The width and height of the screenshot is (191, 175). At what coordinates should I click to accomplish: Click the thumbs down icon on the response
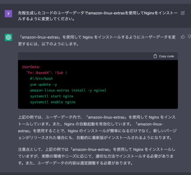pyautogui.click(x=190, y=37)
